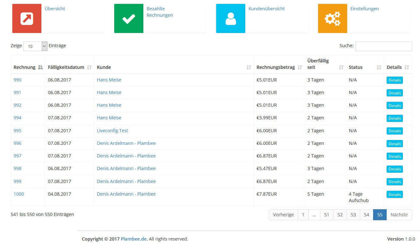420x249 pixels.
Task: Click the orange Einstellungen gears icon
Action: click(x=333, y=18)
